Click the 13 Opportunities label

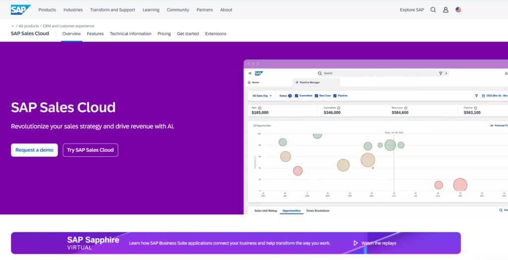pos(262,125)
